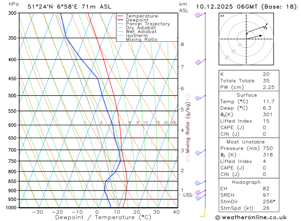Image resolution: width=301 pixels, height=221 pixels.
Task: Click the blue wind barb at 500 hPa
Action: point(200,98)
